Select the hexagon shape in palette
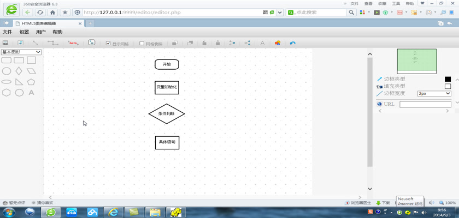 pos(7,93)
